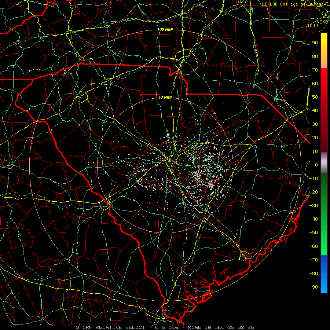
Task: Click the 100 NMI range ring label
Action: [x=165, y=29]
